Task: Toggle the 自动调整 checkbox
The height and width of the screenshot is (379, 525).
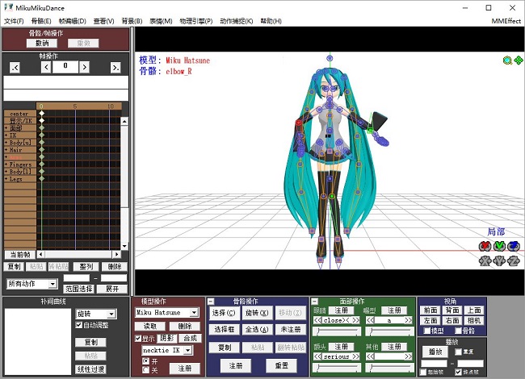Action: tap(78, 325)
